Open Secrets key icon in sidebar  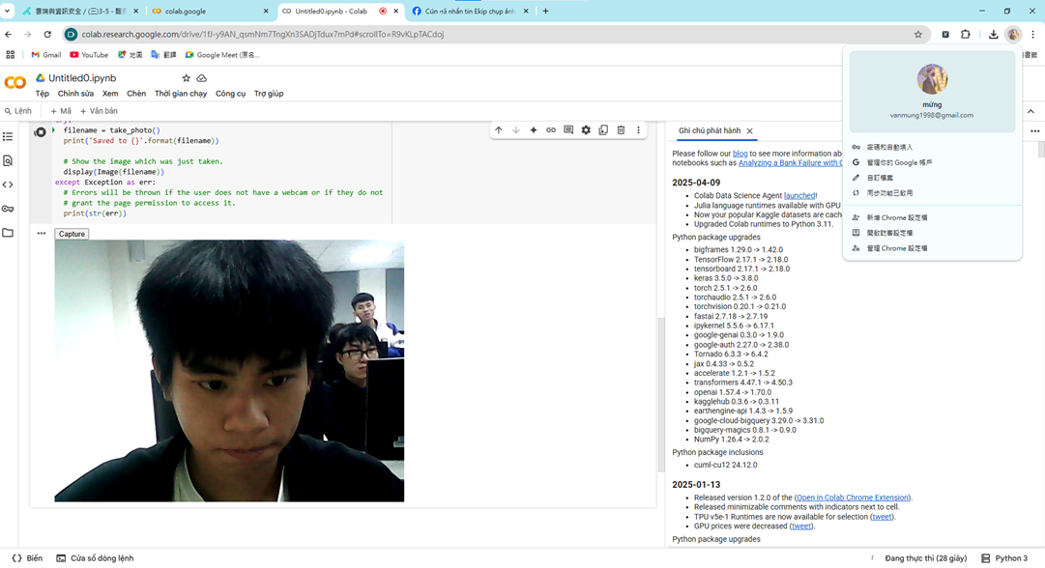tap(9, 209)
